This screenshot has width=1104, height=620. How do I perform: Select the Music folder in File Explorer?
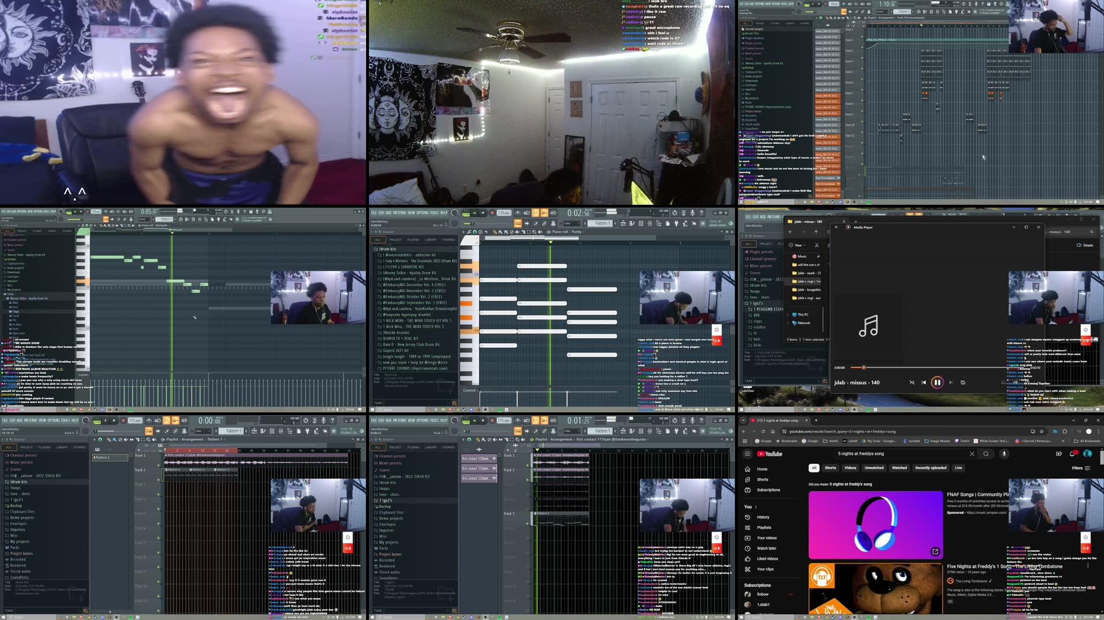point(802,256)
